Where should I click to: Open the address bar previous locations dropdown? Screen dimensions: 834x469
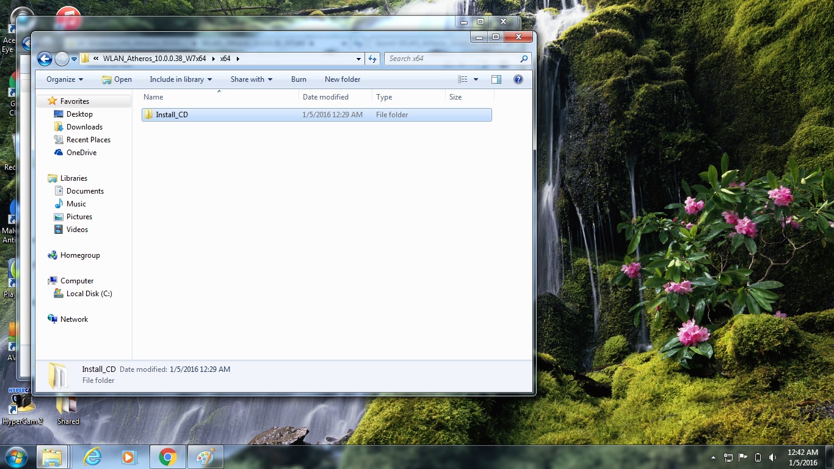click(x=358, y=59)
